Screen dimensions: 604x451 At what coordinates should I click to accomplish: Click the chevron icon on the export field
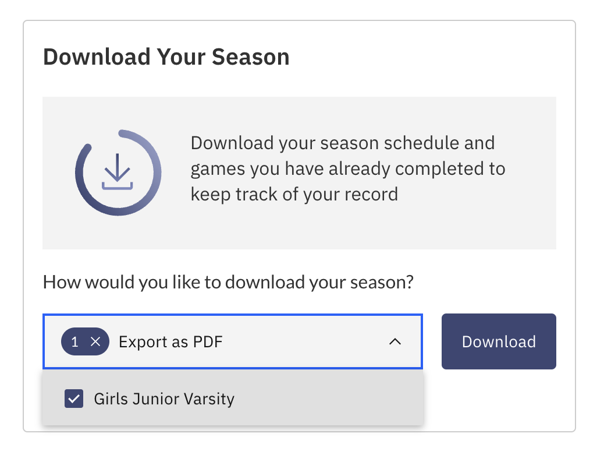(396, 342)
